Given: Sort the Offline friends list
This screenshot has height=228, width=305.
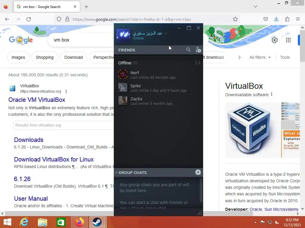Looking at the screenshot, I should (197, 62).
